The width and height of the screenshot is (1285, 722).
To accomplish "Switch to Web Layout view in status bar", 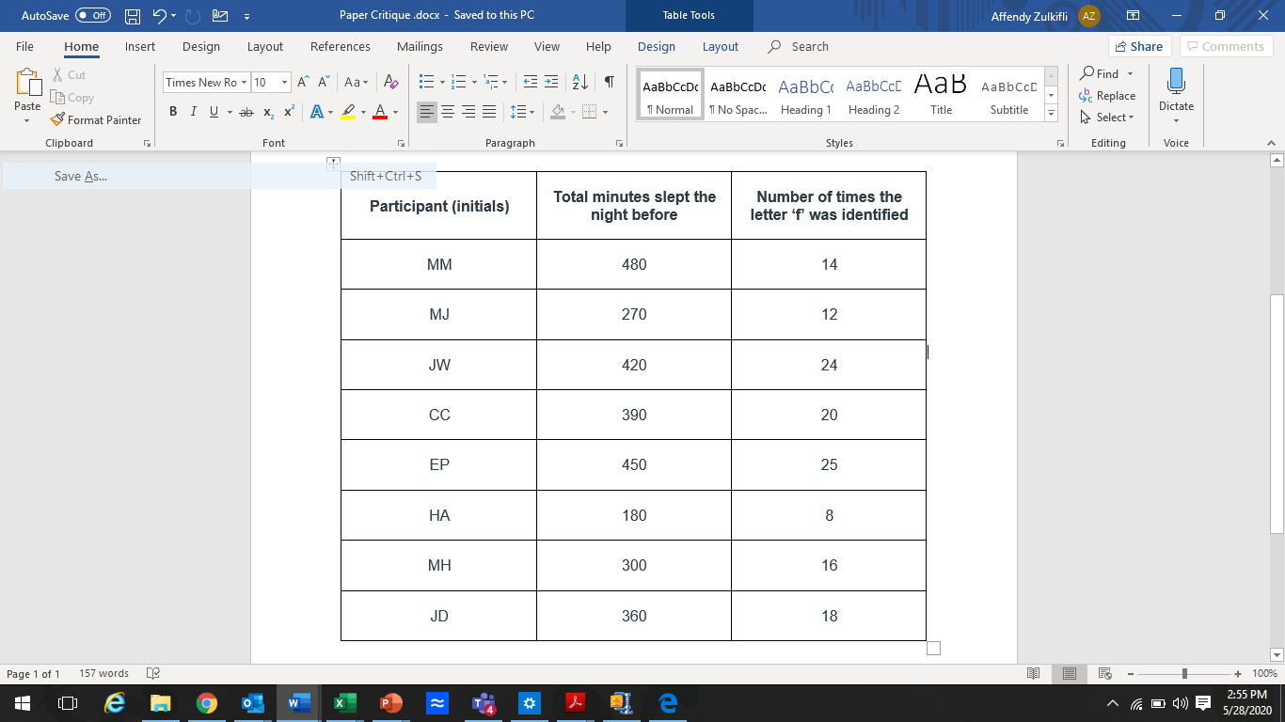I will [1105, 673].
